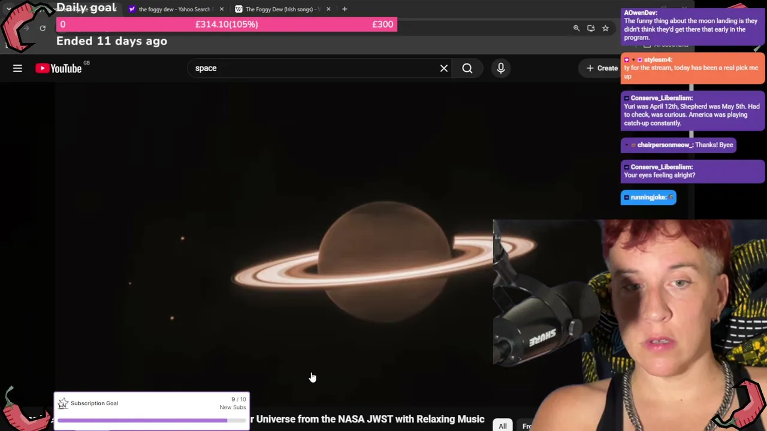The image size is (767, 431).
Task: Close The Foggy Dew (Irish songs) tab
Action: [x=328, y=9]
